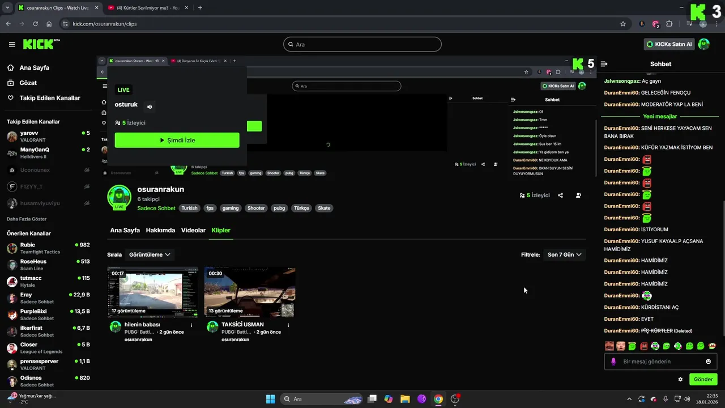Open RoseHeus recommended channel
Viewport: 725px width, 408px height.
coord(48,265)
